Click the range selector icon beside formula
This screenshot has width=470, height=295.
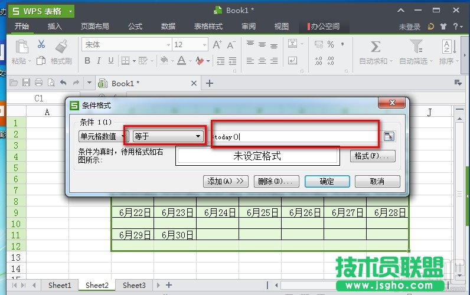coord(389,136)
